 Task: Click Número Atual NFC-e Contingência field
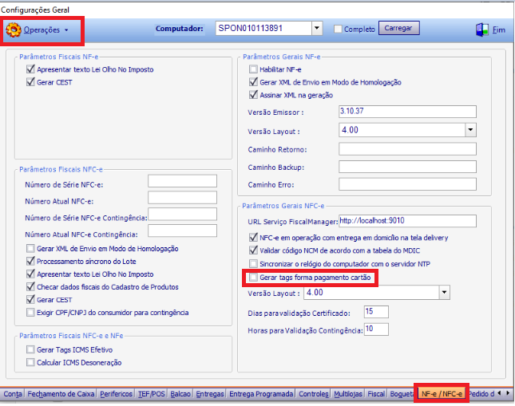coord(182,231)
